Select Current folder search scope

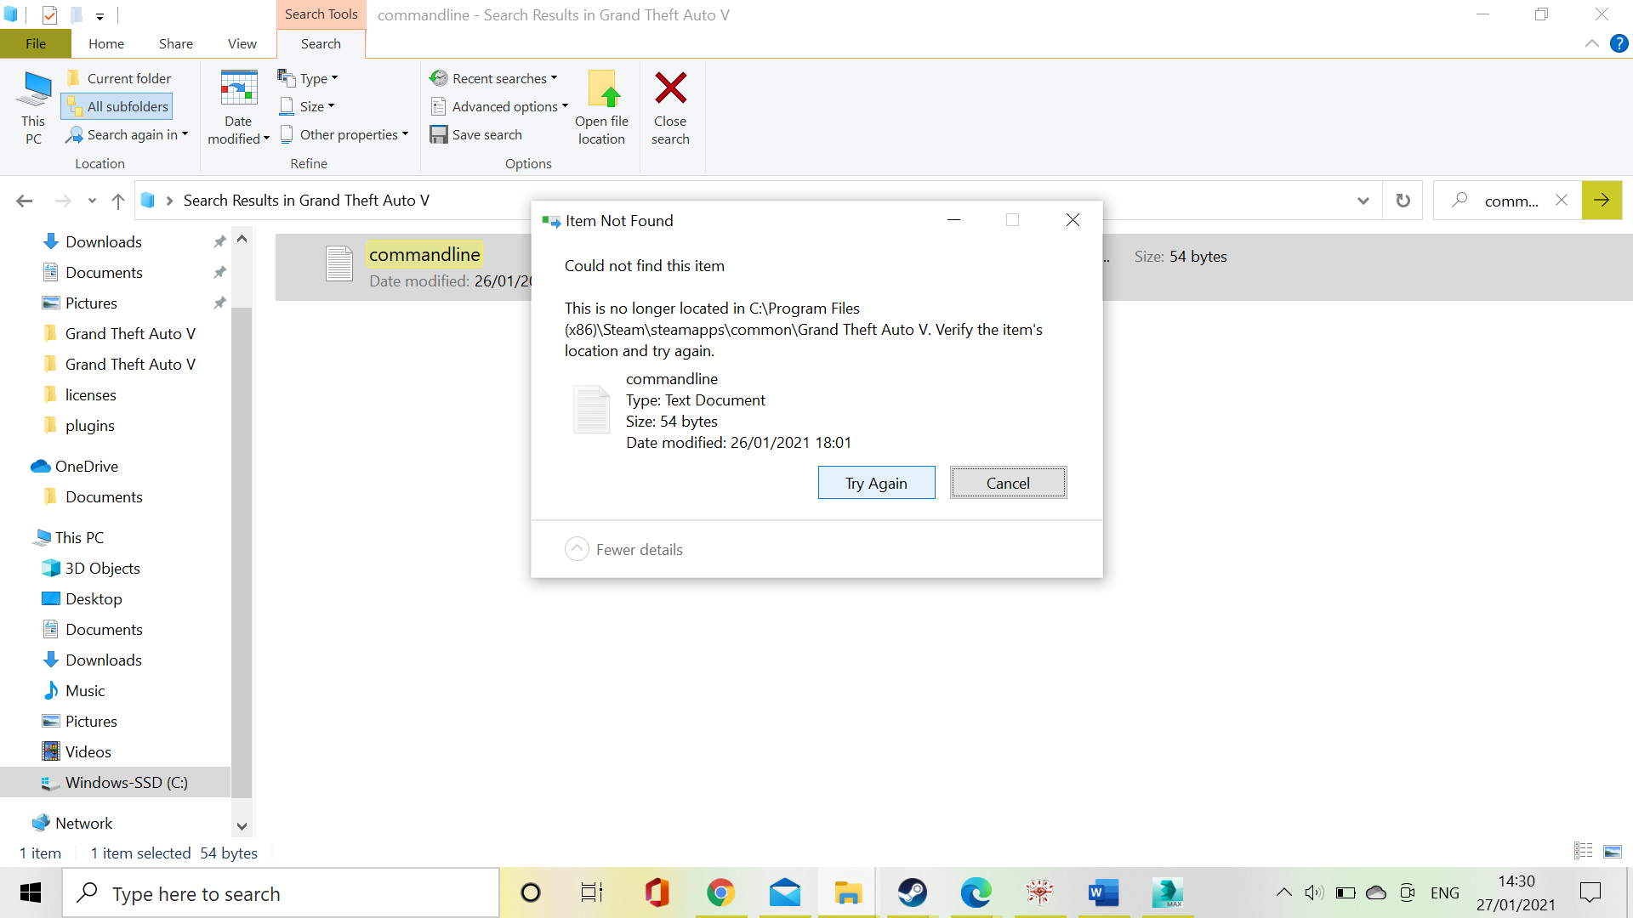[x=119, y=78]
